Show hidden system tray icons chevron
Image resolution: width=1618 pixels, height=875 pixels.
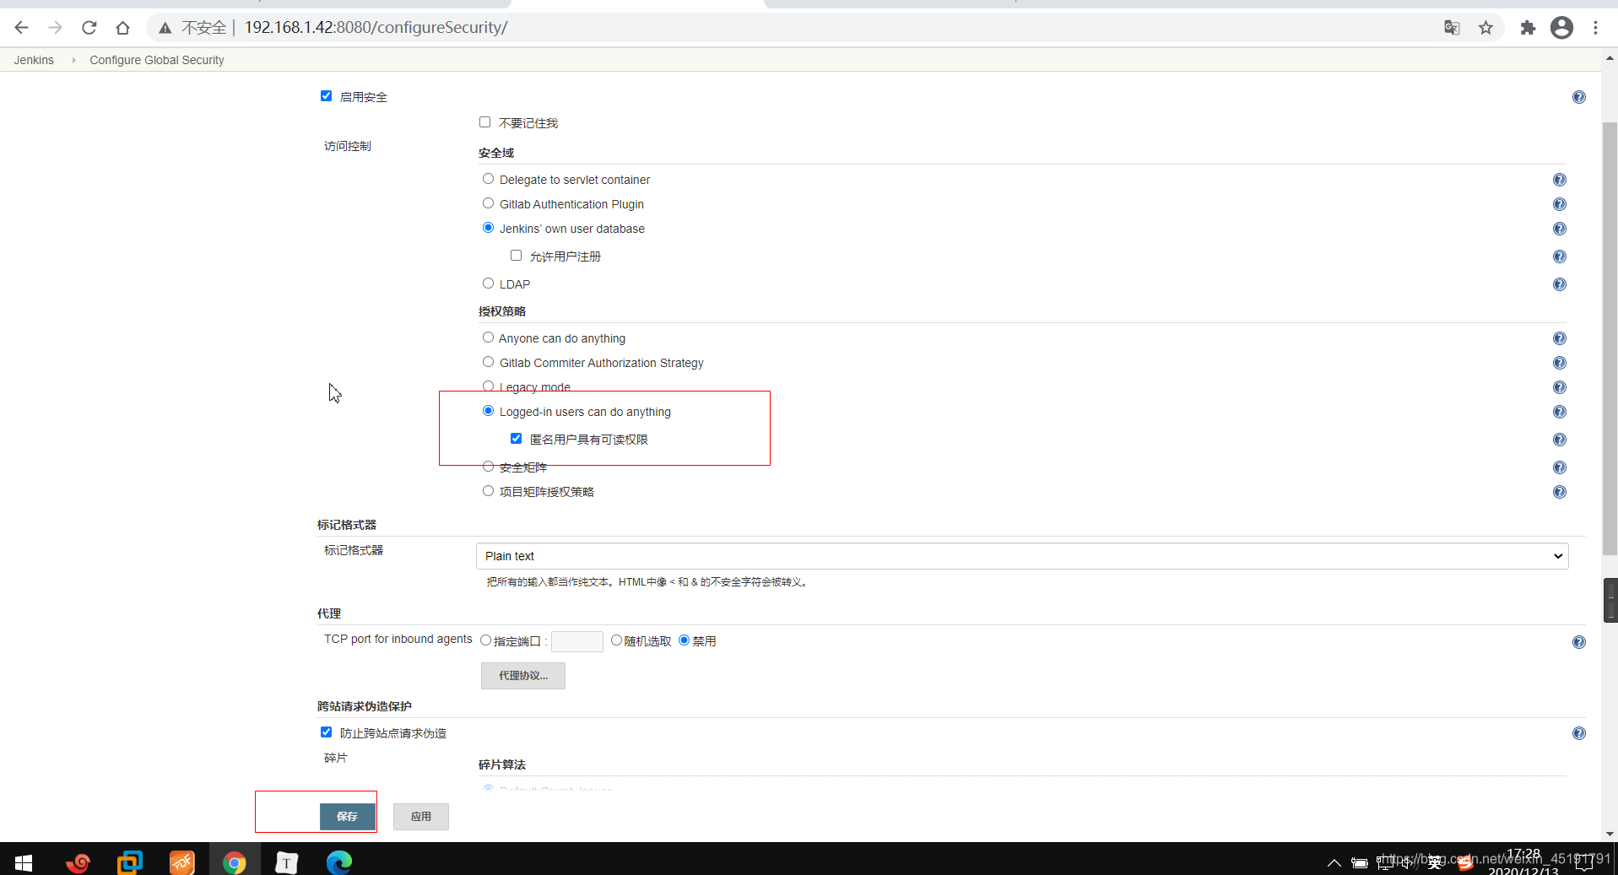(1334, 863)
